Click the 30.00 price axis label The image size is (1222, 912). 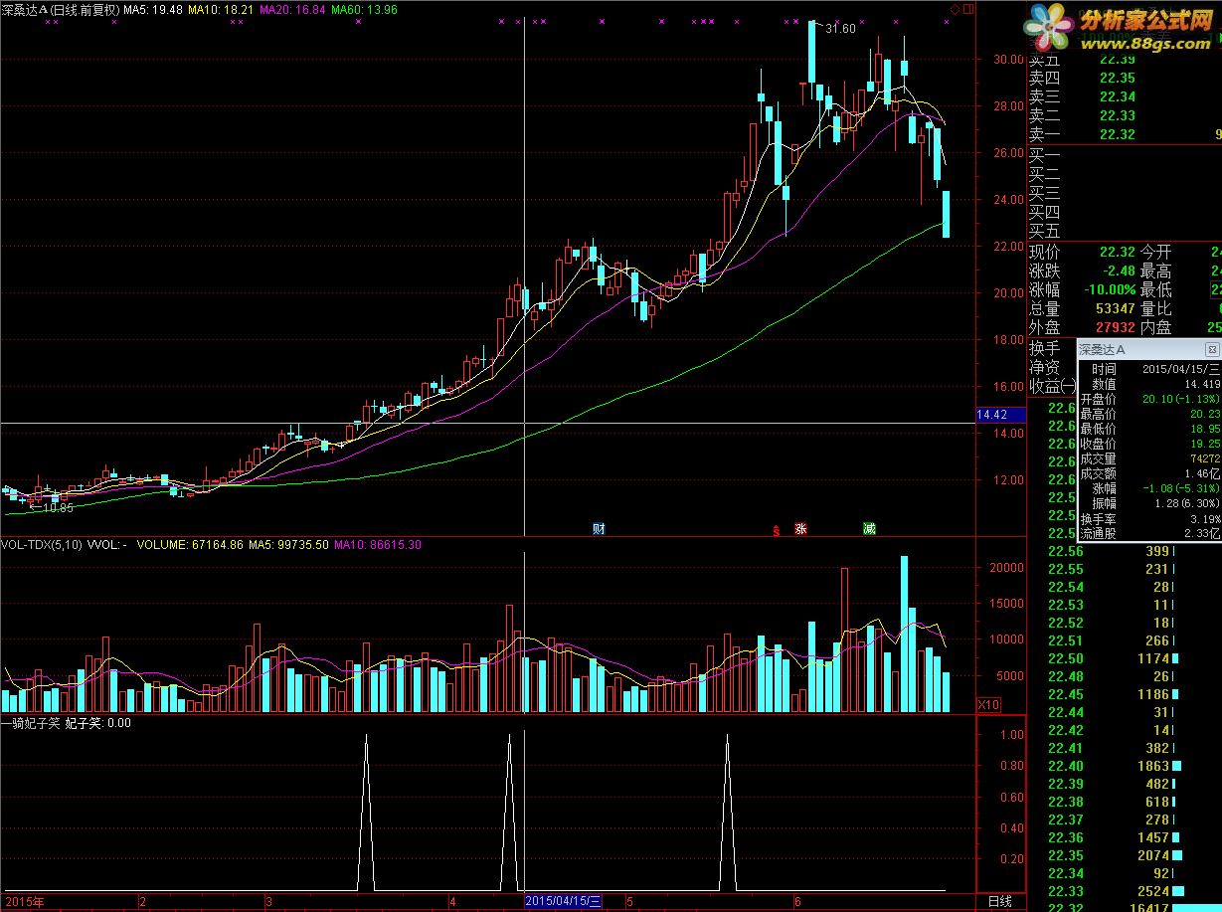[x=1008, y=59]
